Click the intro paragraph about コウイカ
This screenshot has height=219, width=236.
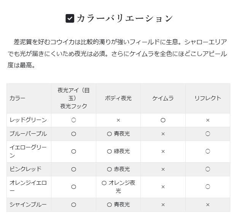[118, 53]
